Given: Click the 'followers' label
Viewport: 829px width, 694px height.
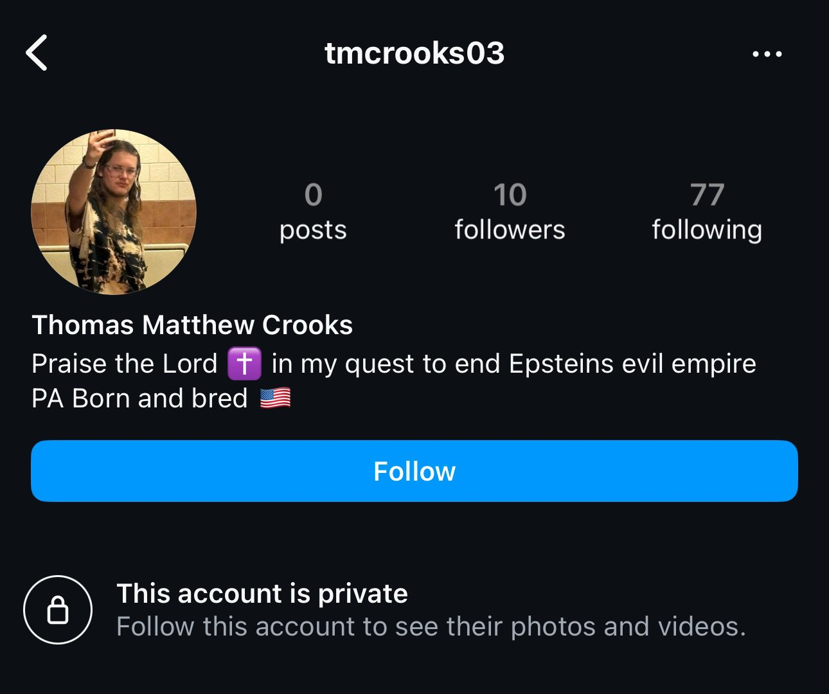Looking at the screenshot, I should tap(510, 230).
